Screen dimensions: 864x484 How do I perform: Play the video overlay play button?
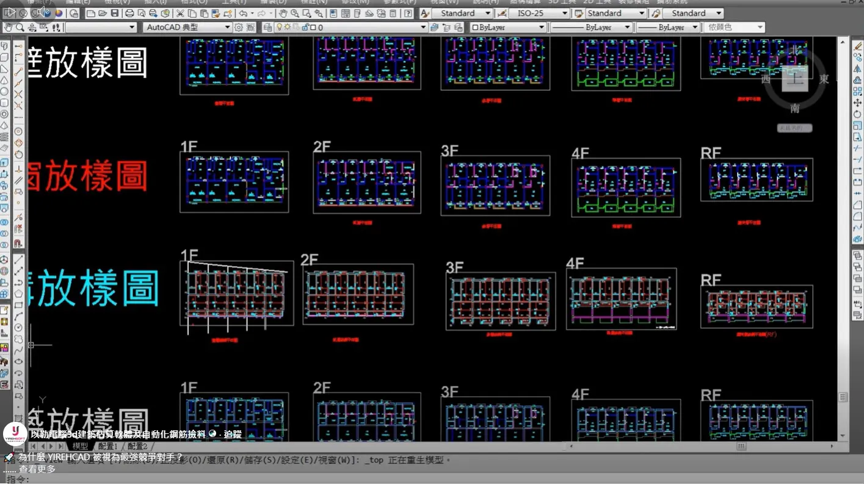[11, 12]
